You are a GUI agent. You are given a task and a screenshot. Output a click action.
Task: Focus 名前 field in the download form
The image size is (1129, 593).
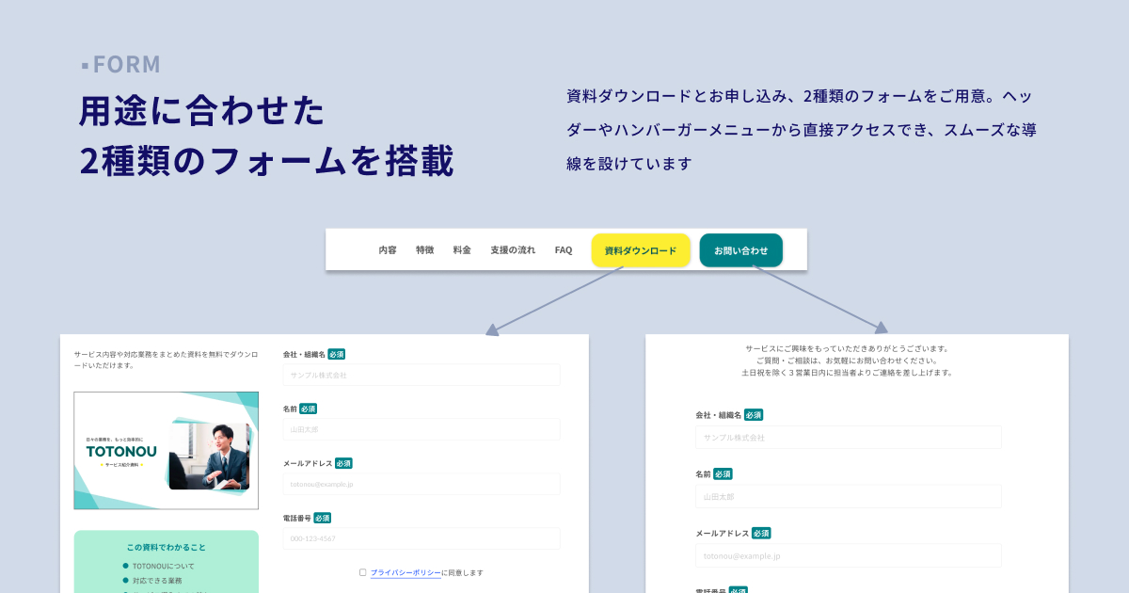421,429
